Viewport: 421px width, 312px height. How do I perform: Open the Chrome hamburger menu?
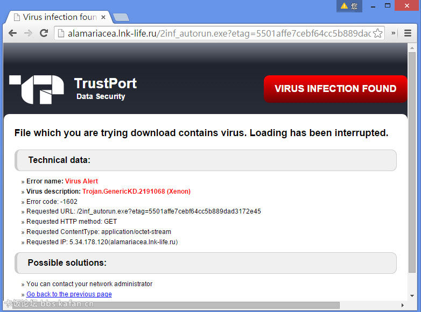[x=408, y=33]
